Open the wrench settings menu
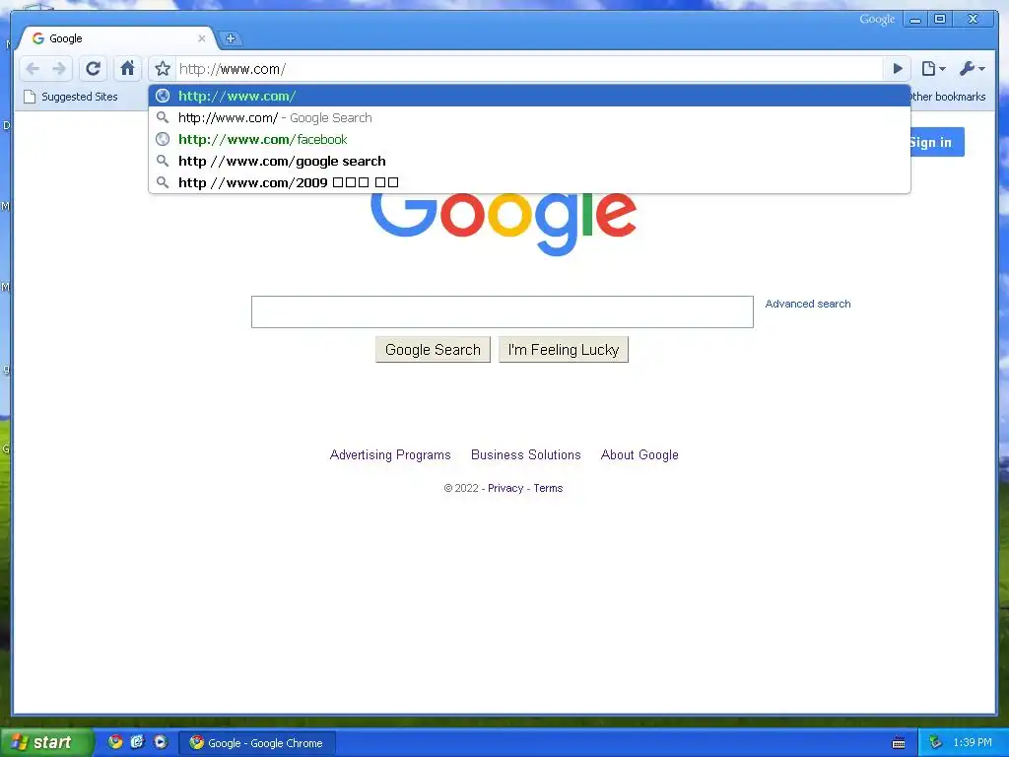 pyautogui.click(x=972, y=68)
